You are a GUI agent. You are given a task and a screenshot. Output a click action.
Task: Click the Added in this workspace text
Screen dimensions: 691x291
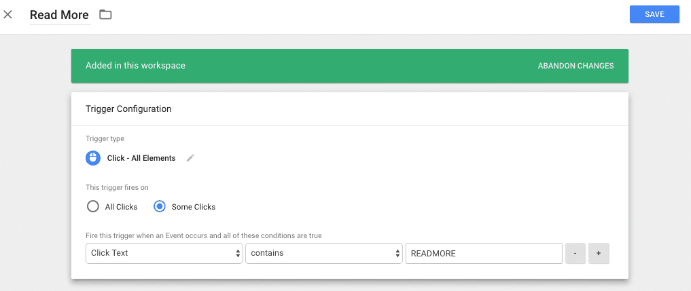[135, 66]
